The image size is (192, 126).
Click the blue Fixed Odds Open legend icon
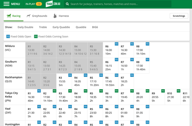8,36
